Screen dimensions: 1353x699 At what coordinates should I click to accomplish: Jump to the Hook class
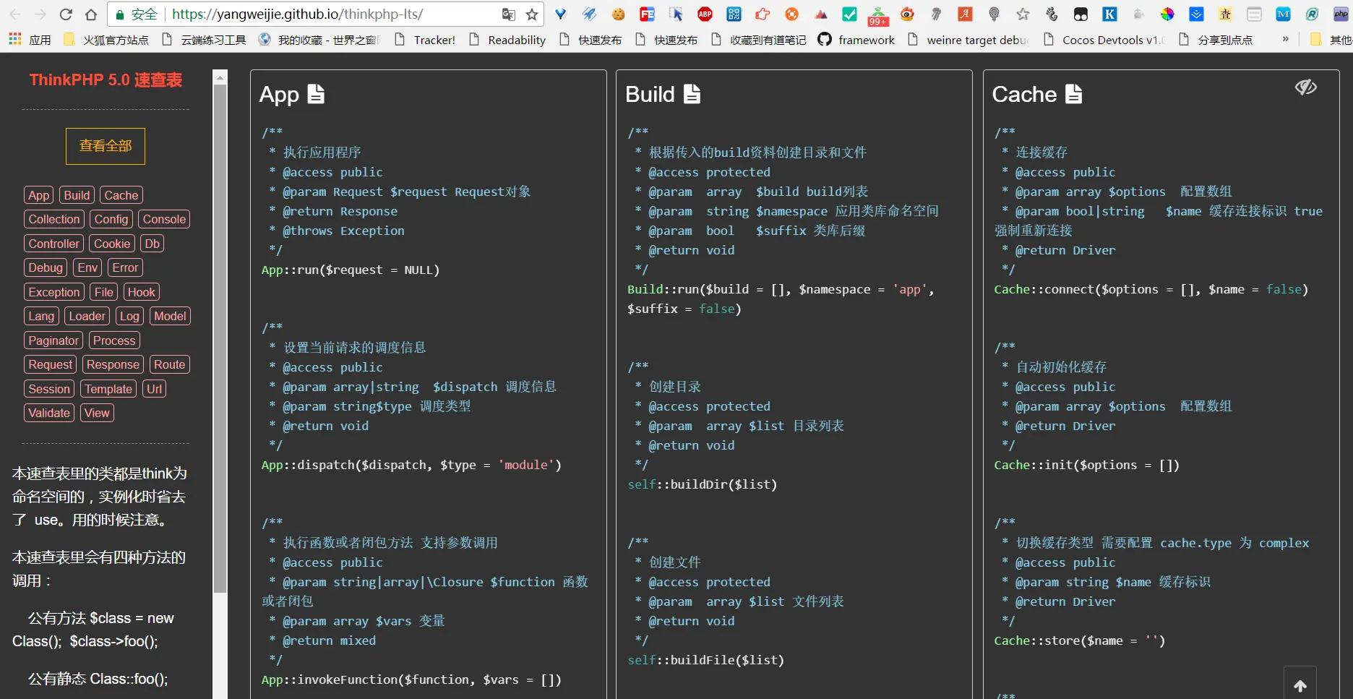[141, 292]
